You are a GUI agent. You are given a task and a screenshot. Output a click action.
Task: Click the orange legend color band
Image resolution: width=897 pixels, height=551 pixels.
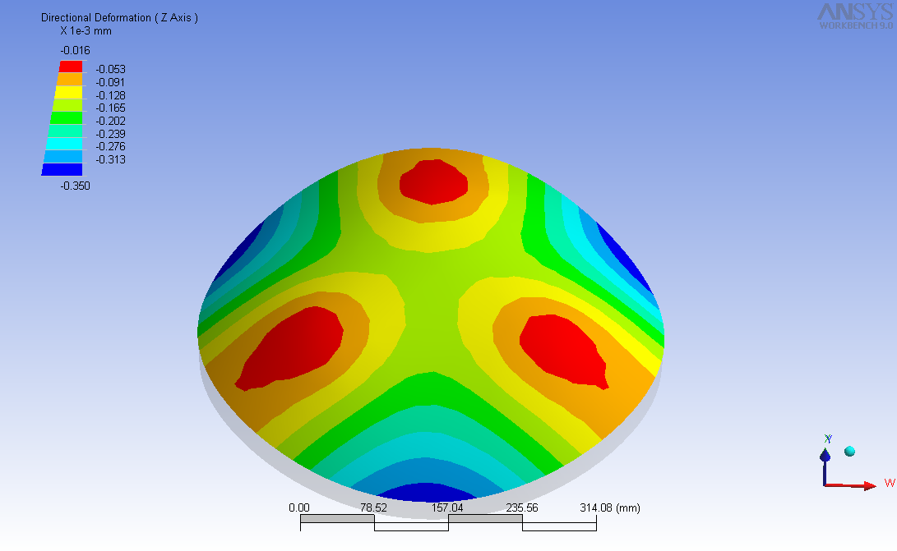70,80
